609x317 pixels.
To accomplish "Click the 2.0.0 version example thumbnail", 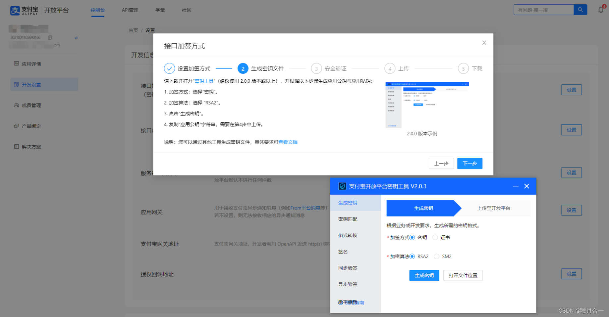I will [x=427, y=105].
